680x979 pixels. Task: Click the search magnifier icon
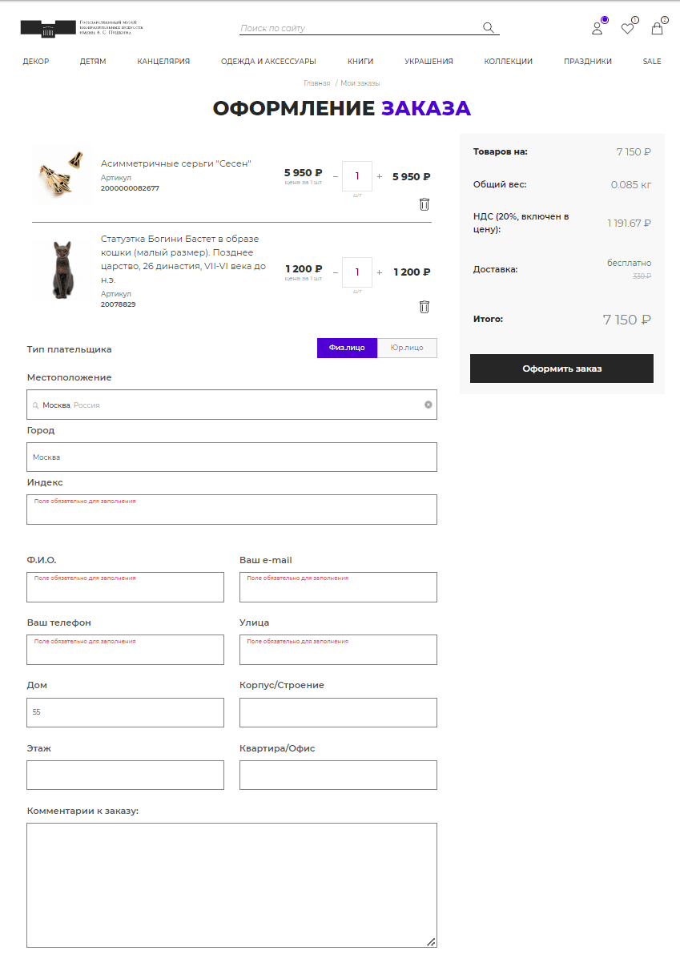tap(489, 28)
